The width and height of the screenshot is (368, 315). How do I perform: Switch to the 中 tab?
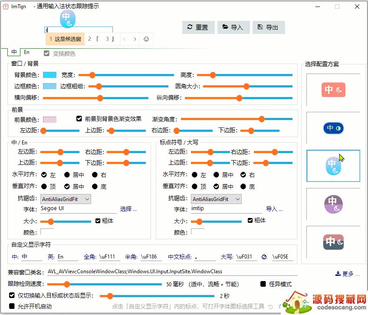pos(14,52)
